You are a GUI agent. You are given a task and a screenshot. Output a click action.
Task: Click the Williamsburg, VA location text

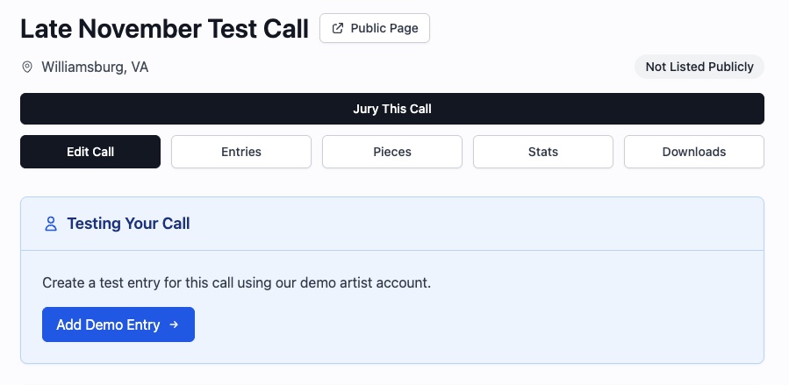pyautogui.click(x=95, y=67)
